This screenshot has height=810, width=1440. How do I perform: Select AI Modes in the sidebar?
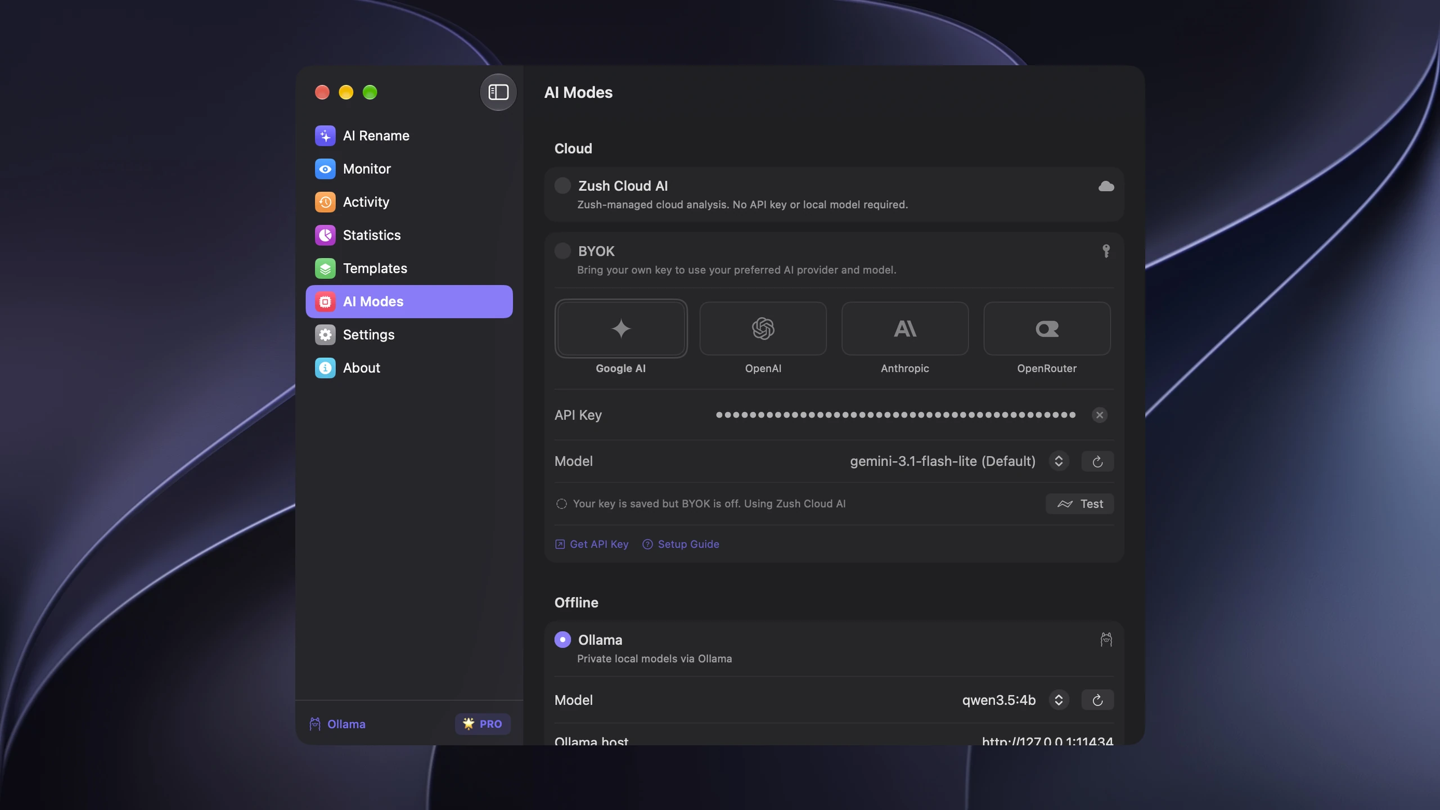click(x=409, y=301)
